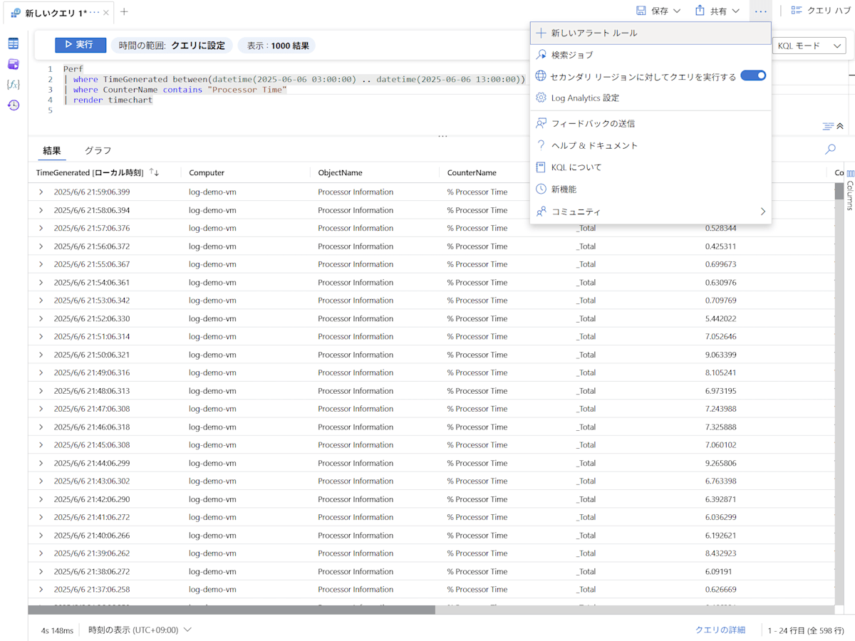Open the query tab options ellipsis
855x641 pixels.
click(x=95, y=13)
